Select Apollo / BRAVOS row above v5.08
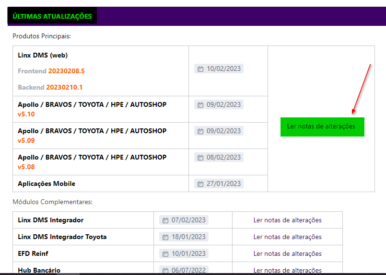This screenshot has width=386, height=275. (92, 157)
